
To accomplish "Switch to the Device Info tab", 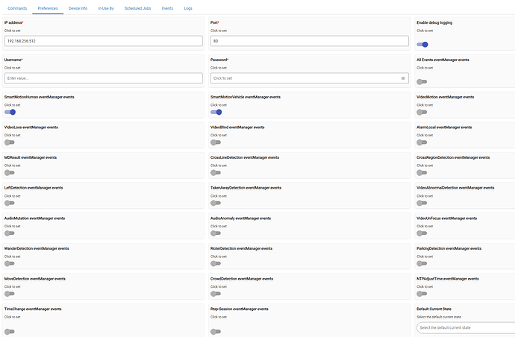I will (78, 7).
